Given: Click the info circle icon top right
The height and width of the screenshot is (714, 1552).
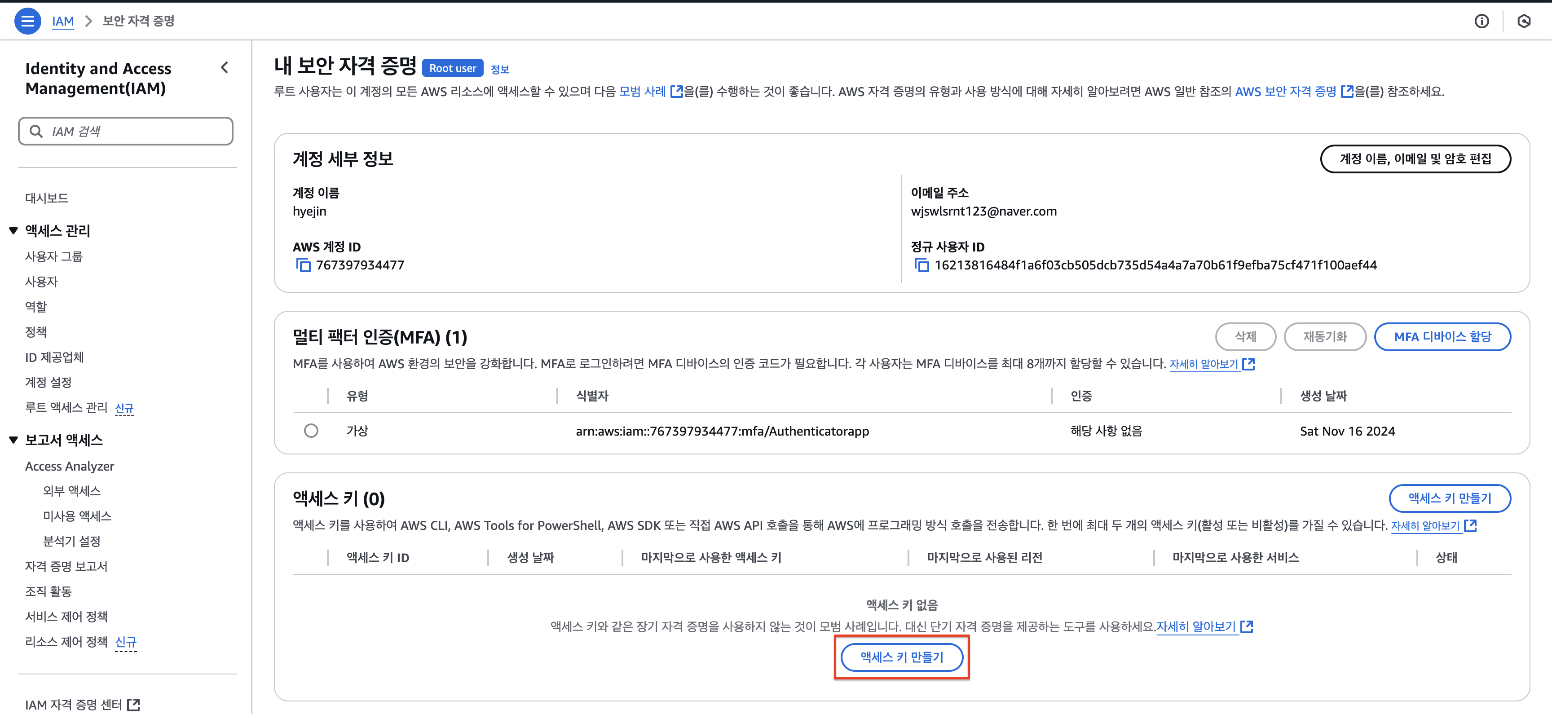Looking at the screenshot, I should [1481, 21].
